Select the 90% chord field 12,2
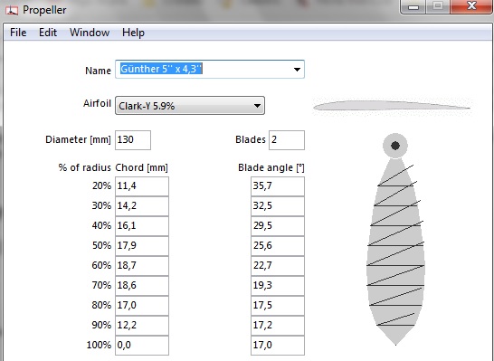The image size is (494, 361). (142, 325)
